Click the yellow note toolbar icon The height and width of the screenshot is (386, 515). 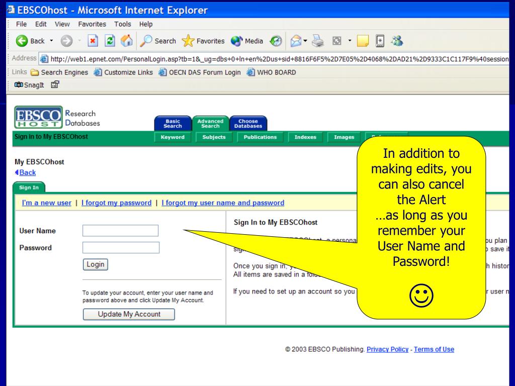(x=363, y=41)
